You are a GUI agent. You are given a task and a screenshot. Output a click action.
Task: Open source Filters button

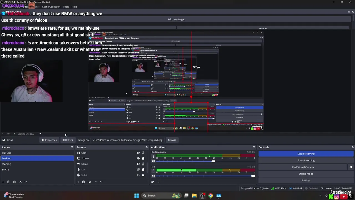(68, 140)
